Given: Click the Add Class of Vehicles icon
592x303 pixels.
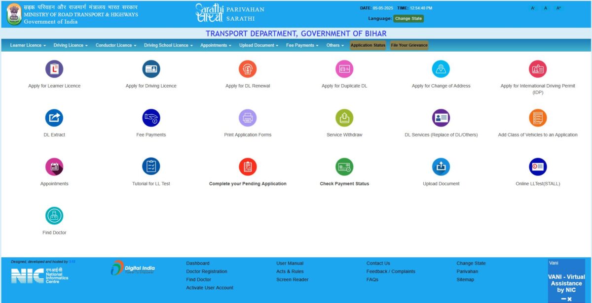Looking at the screenshot, I should [x=538, y=118].
